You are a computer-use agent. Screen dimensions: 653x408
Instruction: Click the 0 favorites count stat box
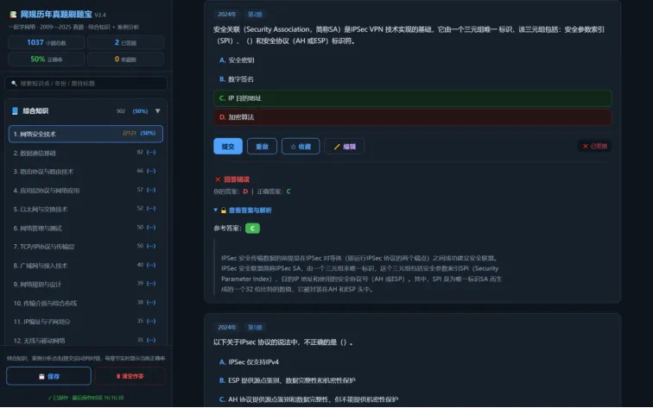(125, 59)
